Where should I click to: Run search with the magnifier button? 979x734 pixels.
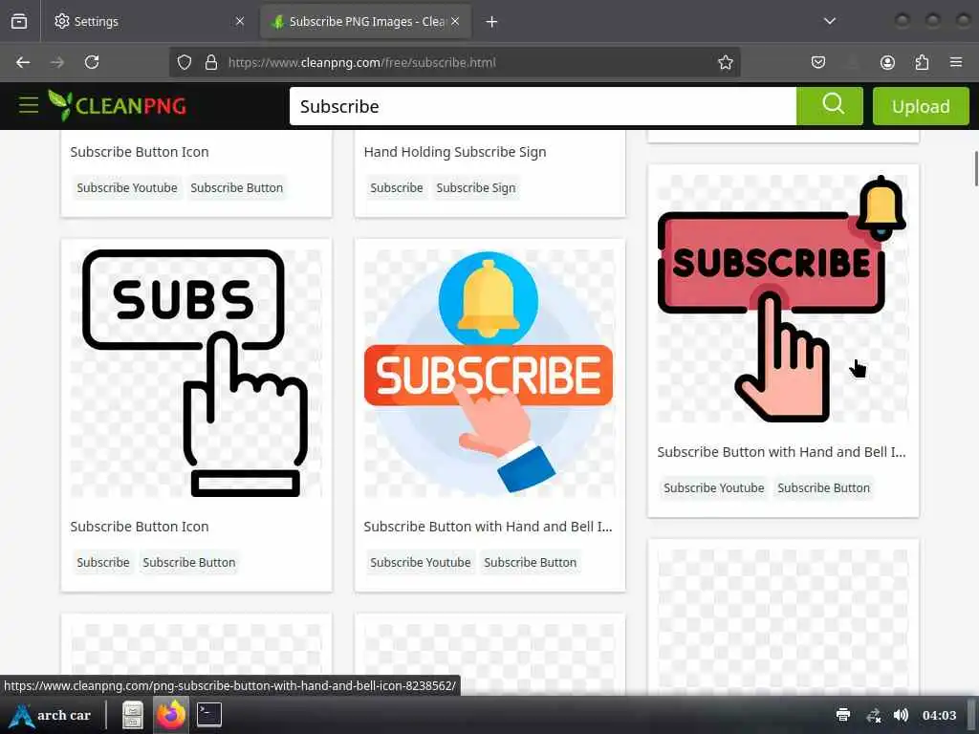click(x=830, y=106)
